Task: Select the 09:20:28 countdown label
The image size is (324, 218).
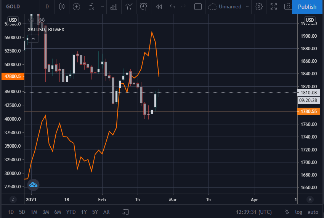Action: click(309, 100)
